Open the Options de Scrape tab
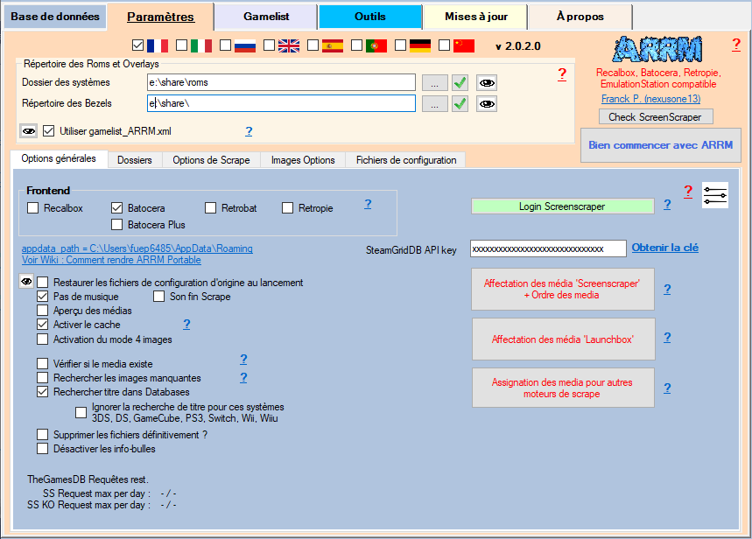Image resolution: width=752 pixels, height=539 pixels. (211, 160)
